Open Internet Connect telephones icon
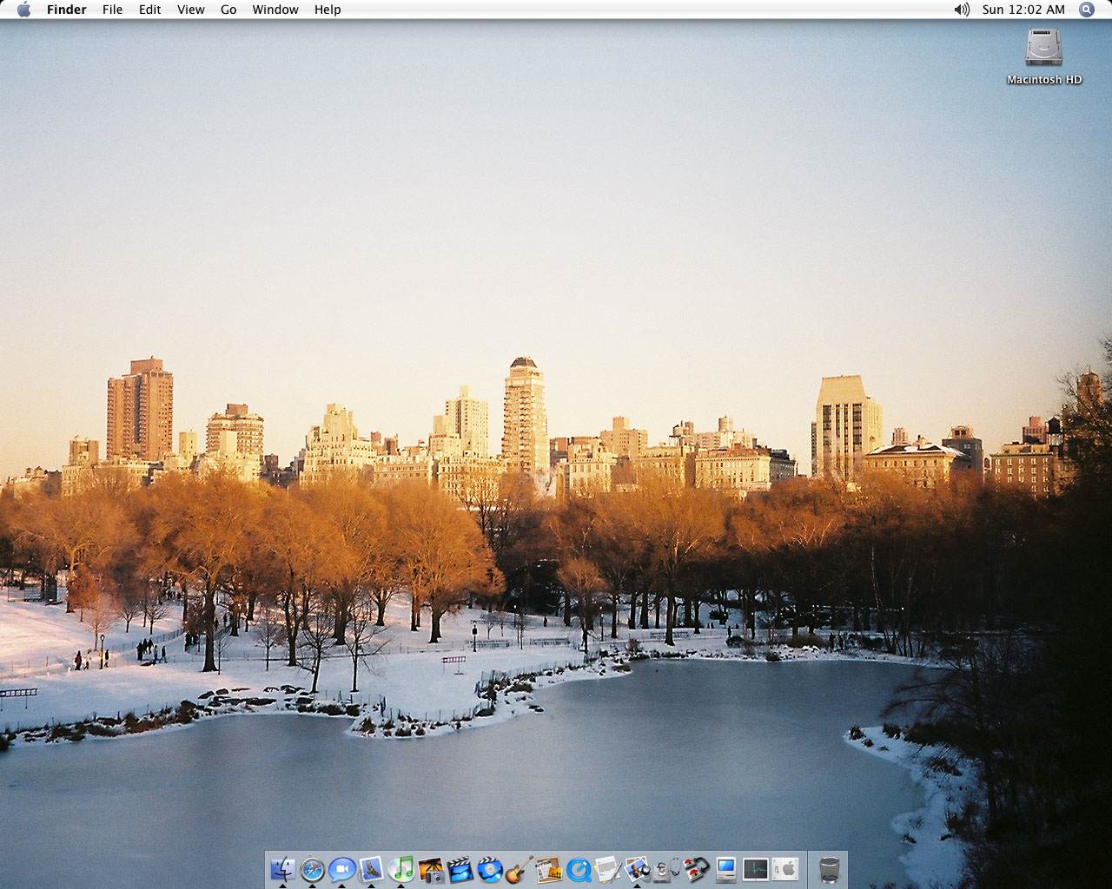Screen dimensions: 1112x889 [x=697, y=869]
